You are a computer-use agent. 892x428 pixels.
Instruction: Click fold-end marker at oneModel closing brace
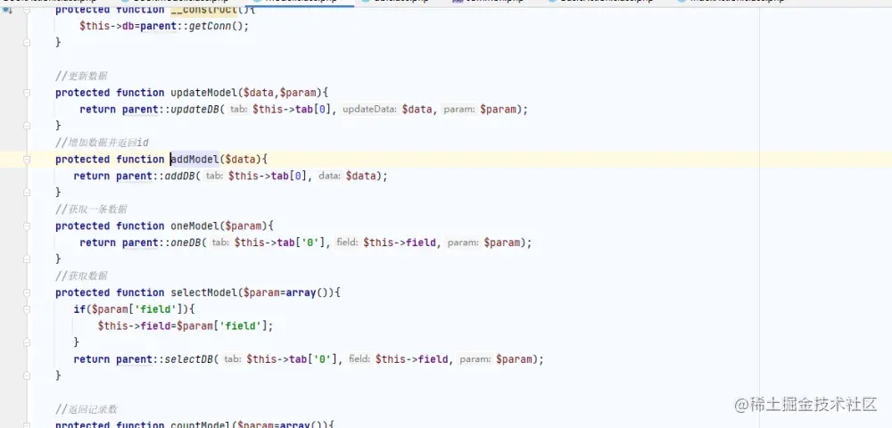[26, 259]
